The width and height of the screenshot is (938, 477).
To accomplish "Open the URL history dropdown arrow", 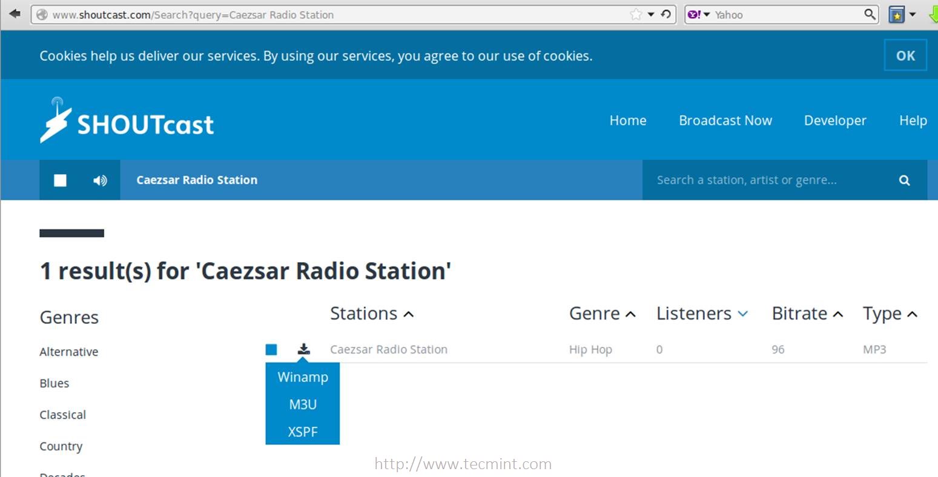I will (651, 15).
